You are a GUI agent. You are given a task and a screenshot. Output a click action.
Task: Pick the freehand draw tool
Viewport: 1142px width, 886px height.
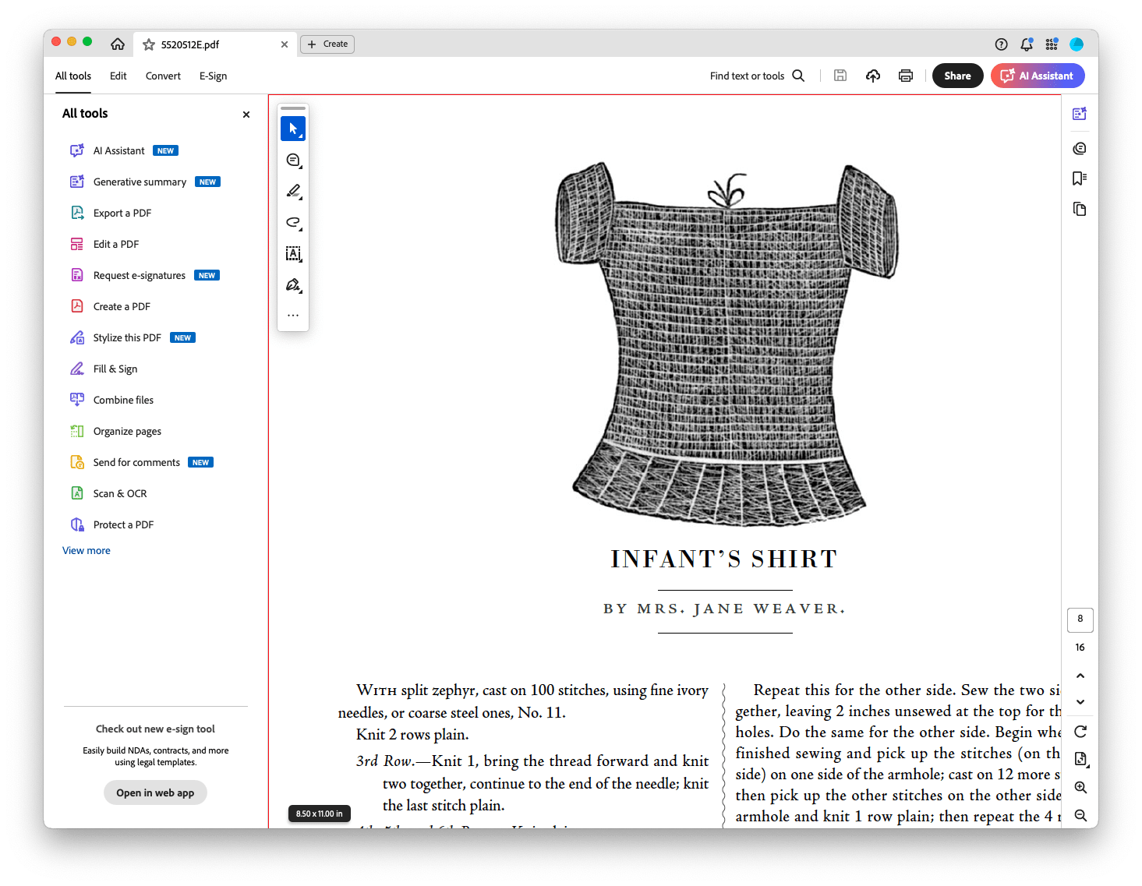pos(293,222)
